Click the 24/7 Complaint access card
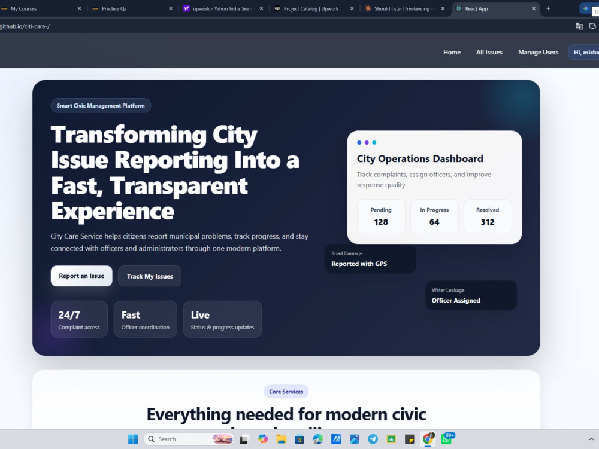This screenshot has width=599, height=449. pos(79,319)
